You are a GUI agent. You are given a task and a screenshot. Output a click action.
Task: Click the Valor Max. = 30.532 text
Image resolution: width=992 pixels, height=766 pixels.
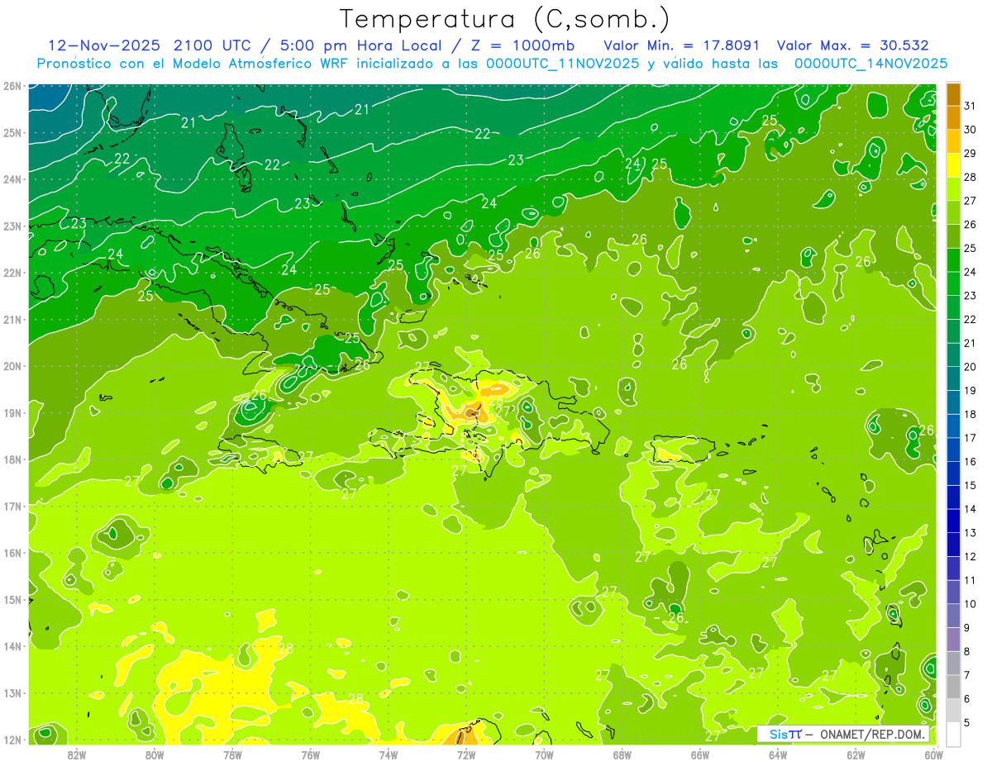852,45
